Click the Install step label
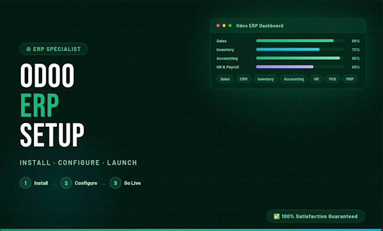The image size is (383, 231). coord(41,183)
